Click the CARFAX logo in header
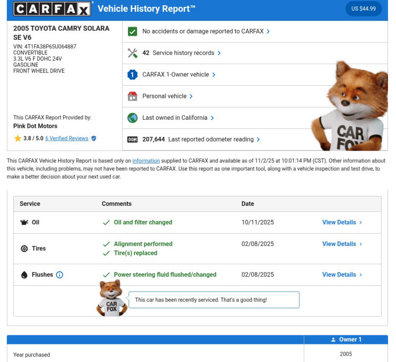Image resolution: width=396 pixels, height=362 pixels. (x=53, y=9)
